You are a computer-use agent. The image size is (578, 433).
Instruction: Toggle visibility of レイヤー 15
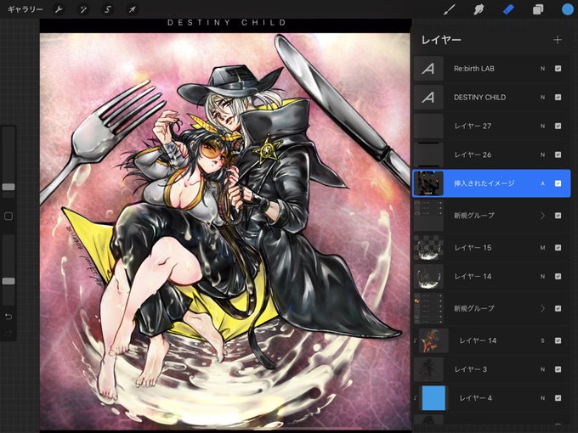click(558, 248)
